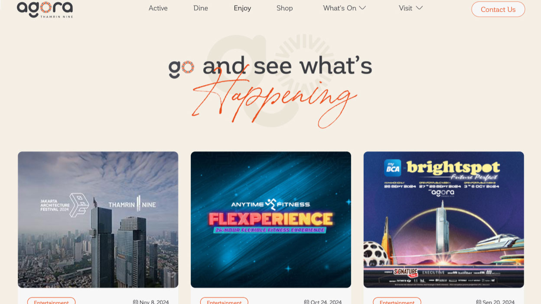
Task: Click the Entertainment tag under Brightspot card
Action: pyautogui.click(x=397, y=301)
